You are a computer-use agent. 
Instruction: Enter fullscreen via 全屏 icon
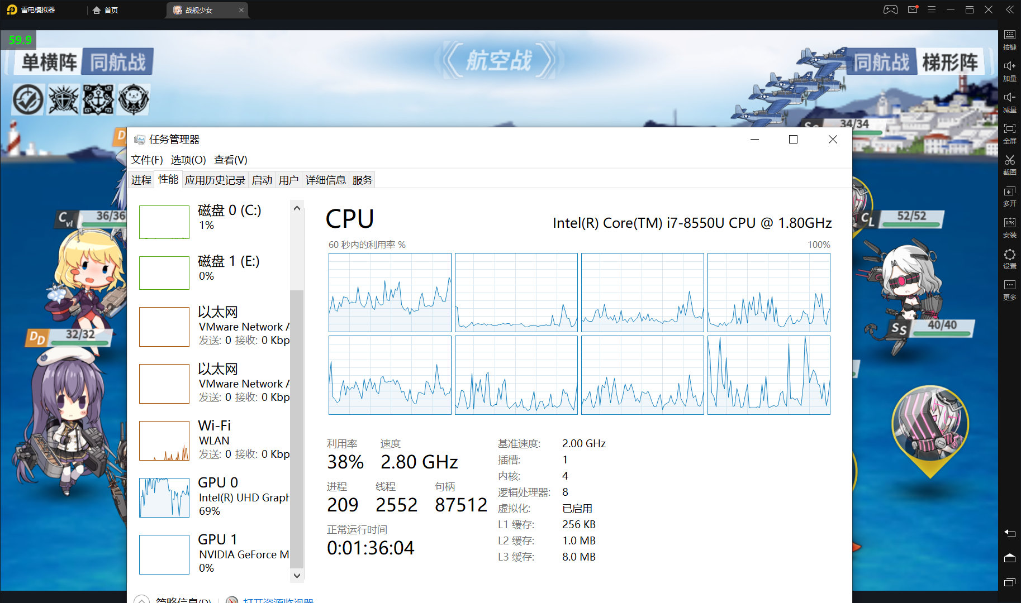(x=1009, y=133)
